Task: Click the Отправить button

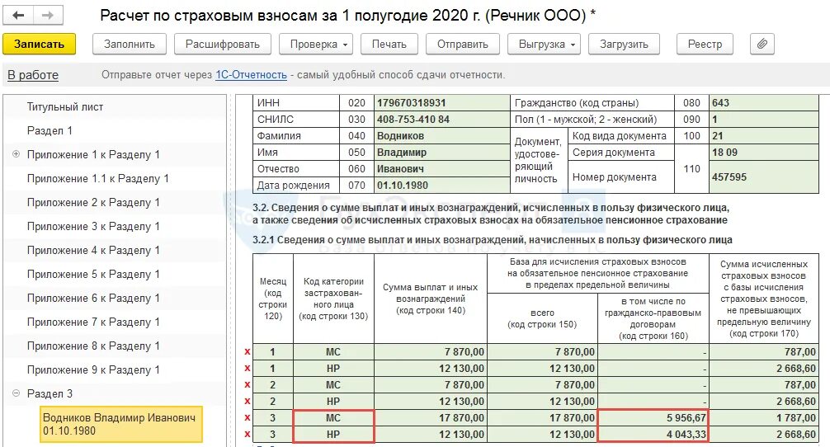Action: pyautogui.click(x=463, y=44)
